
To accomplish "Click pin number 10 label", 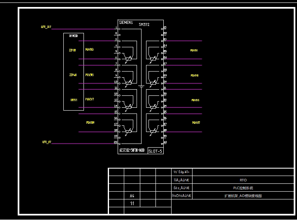I will tap(116, 82).
